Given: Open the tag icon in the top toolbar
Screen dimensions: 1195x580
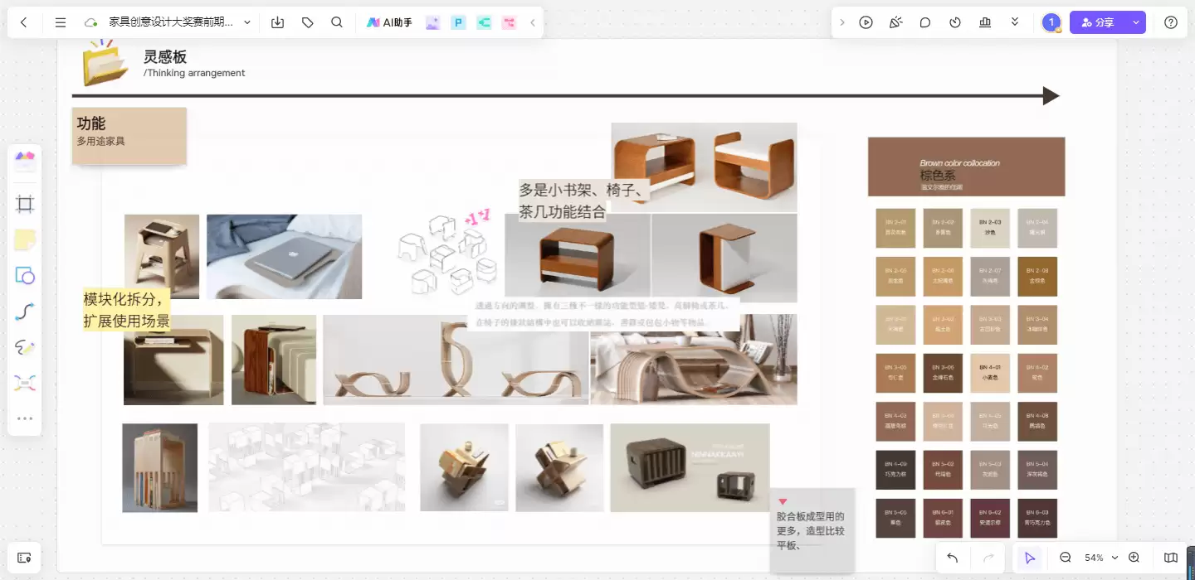Looking at the screenshot, I should click(308, 22).
